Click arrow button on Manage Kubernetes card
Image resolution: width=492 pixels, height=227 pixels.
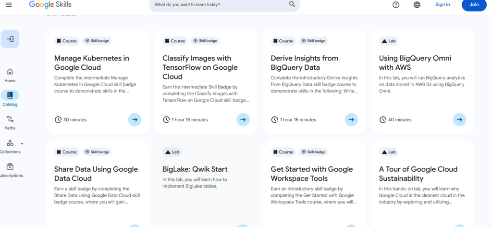click(x=135, y=120)
